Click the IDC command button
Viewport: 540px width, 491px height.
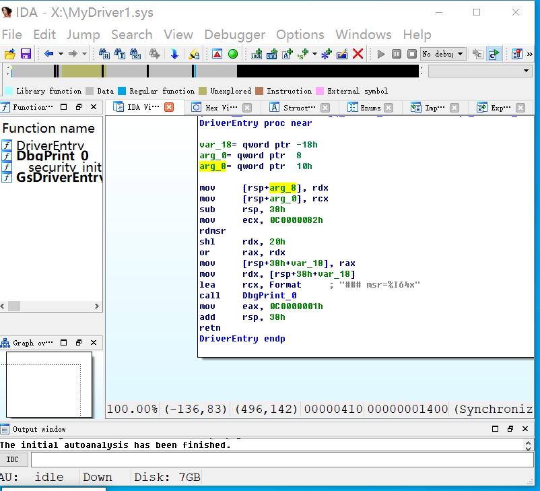coord(12,459)
